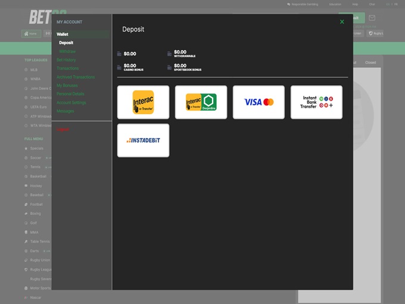405x304 pixels.
Task: Open the envelope messages icon in header
Action: (x=372, y=18)
